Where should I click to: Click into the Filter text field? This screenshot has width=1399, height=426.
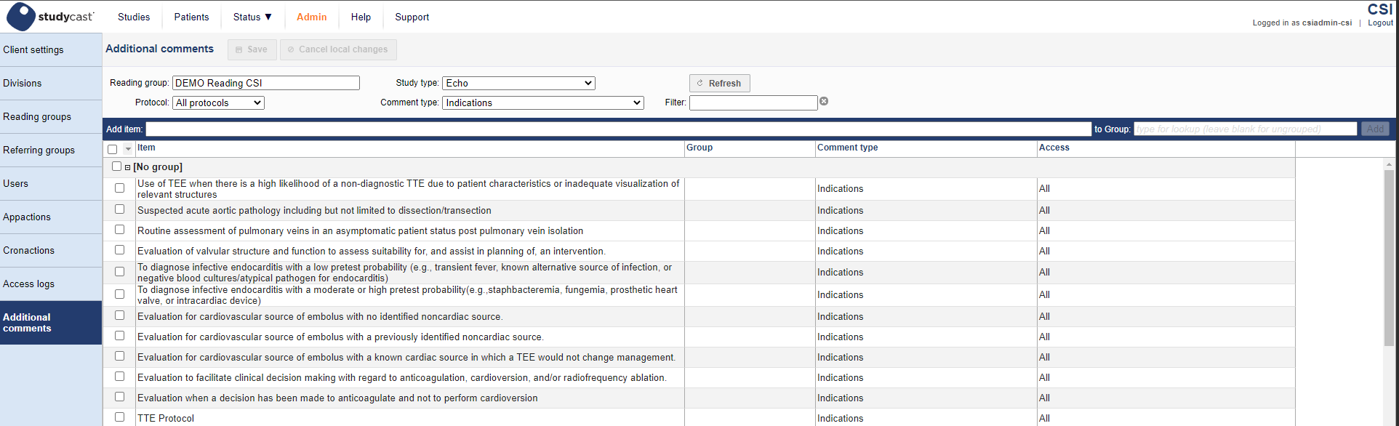(x=753, y=103)
